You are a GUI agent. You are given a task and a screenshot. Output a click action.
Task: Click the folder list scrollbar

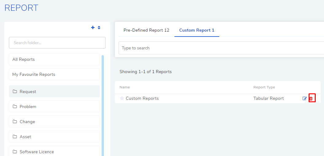pos(103,105)
